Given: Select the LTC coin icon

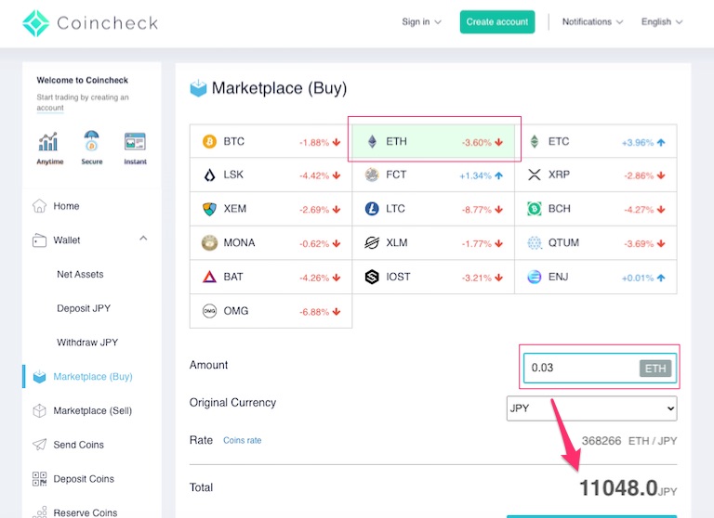Looking at the screenshot, I should [372, 209].
